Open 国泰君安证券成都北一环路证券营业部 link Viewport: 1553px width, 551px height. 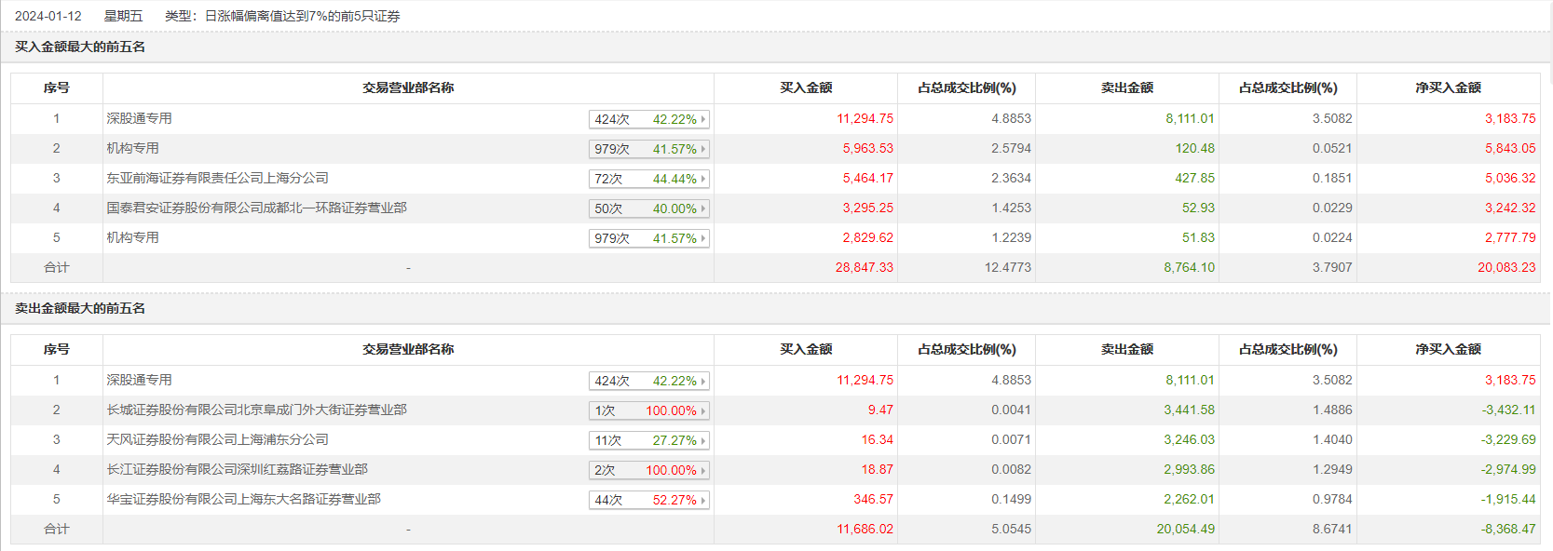[256, 208]
